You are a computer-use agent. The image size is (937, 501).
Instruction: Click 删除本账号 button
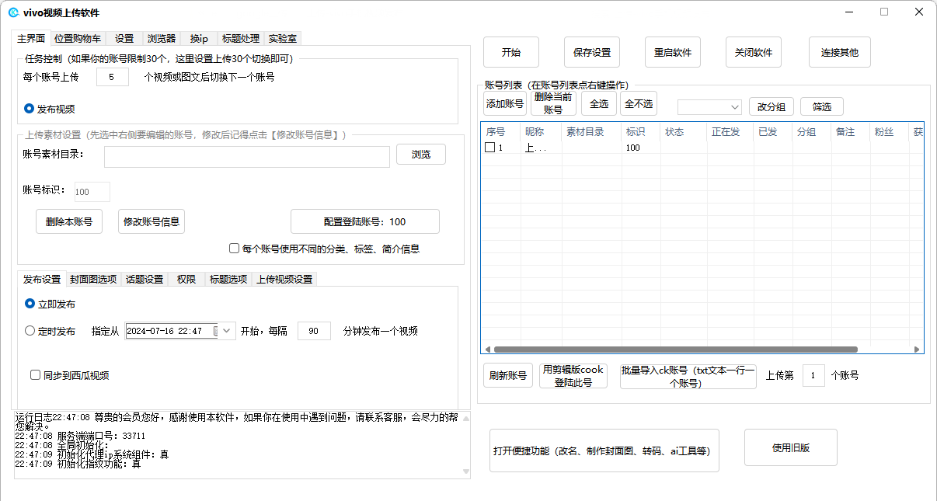pyautogui.click(x=69, y=221)
